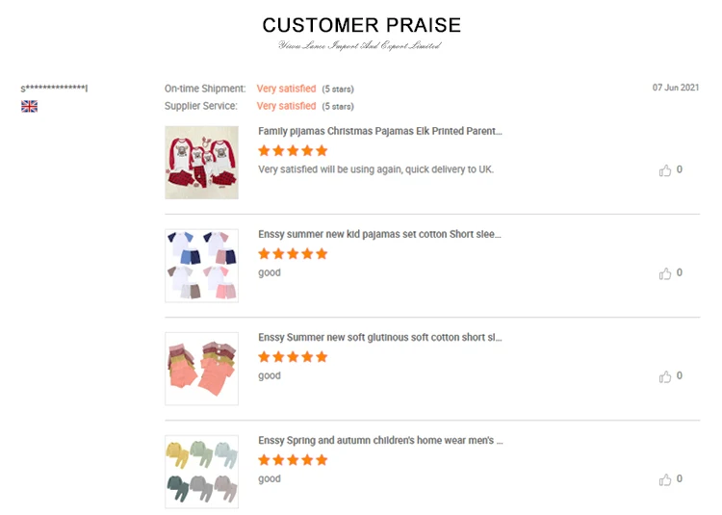Open 'Enssy Spring and autumn children's home wear' link
Screen dimensions: 722x515
(380, 441)
